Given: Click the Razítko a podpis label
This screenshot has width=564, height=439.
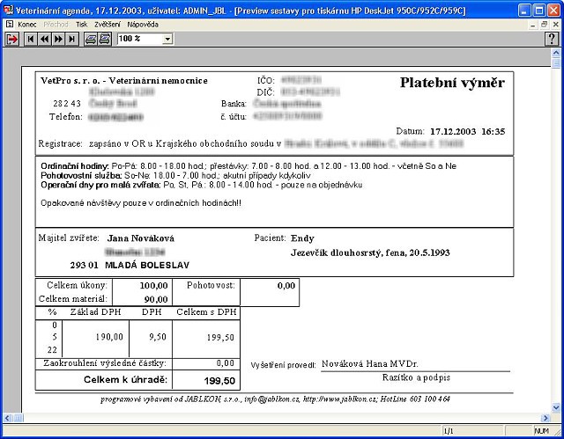Looking at the screenshot, I should pos(416,377).
